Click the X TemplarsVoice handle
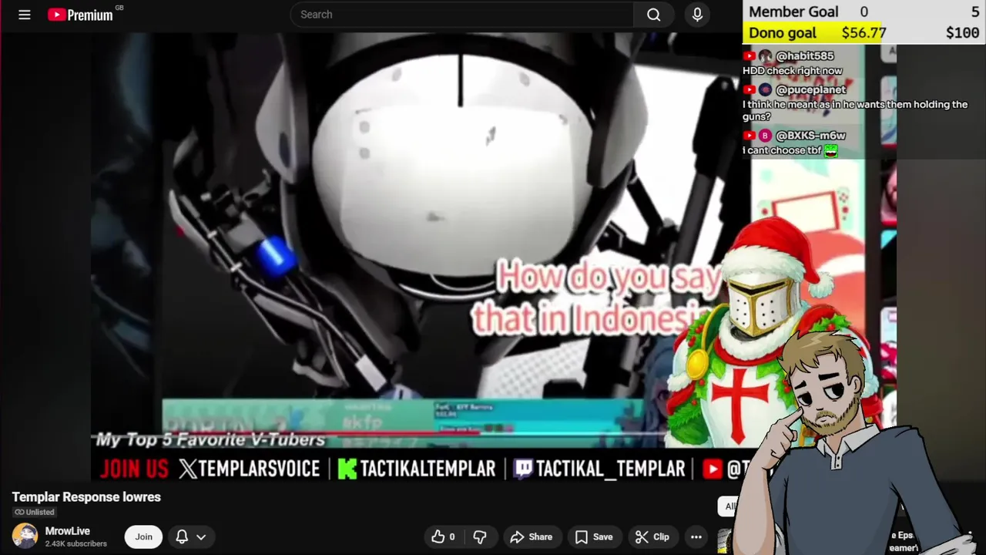Image resolution: width=986 pixels, height=555 pixels. point(249,469)
